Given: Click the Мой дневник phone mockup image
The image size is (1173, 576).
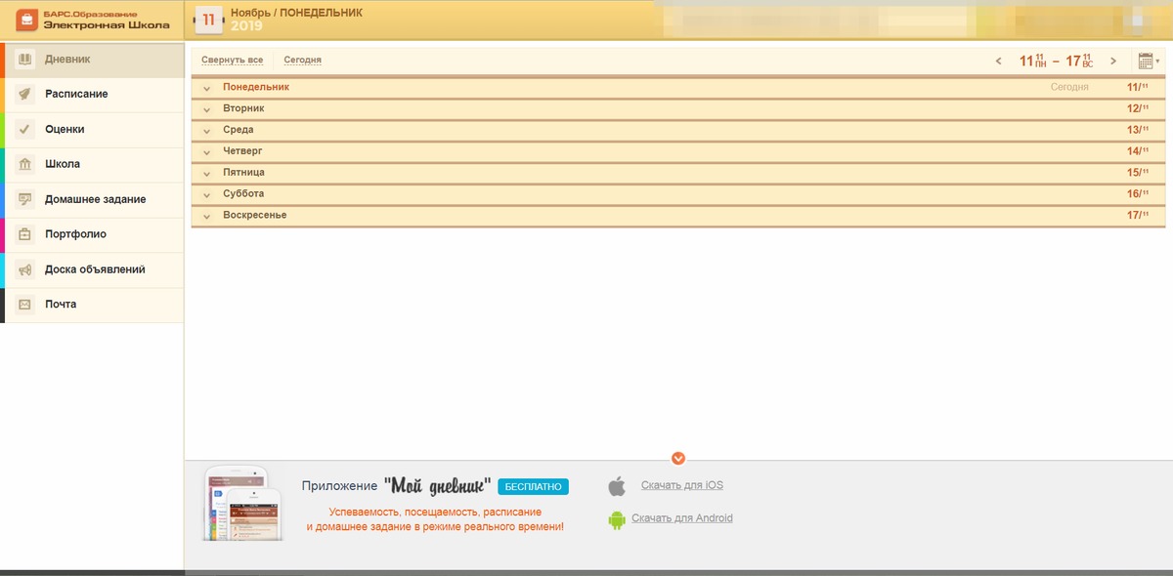Looking at the screenshot, I should (x=244, y=503).
